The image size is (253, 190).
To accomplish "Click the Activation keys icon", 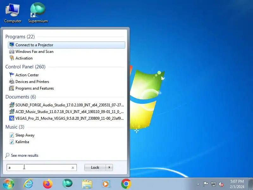I will pos(12,58).
